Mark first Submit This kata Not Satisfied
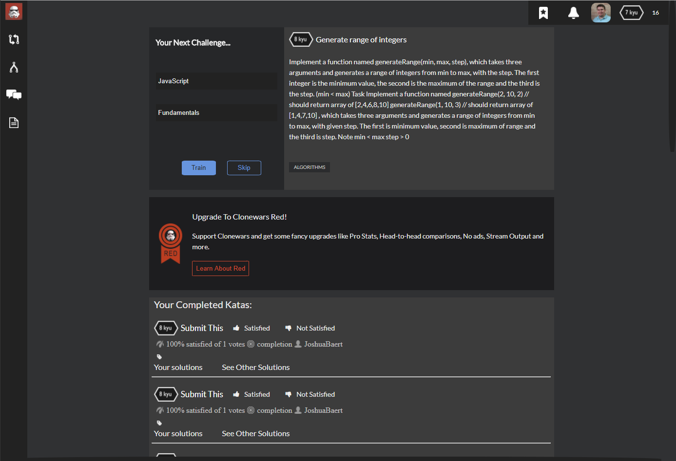The width and height of the screenshot is (676, 461). (x=310, y=328)
